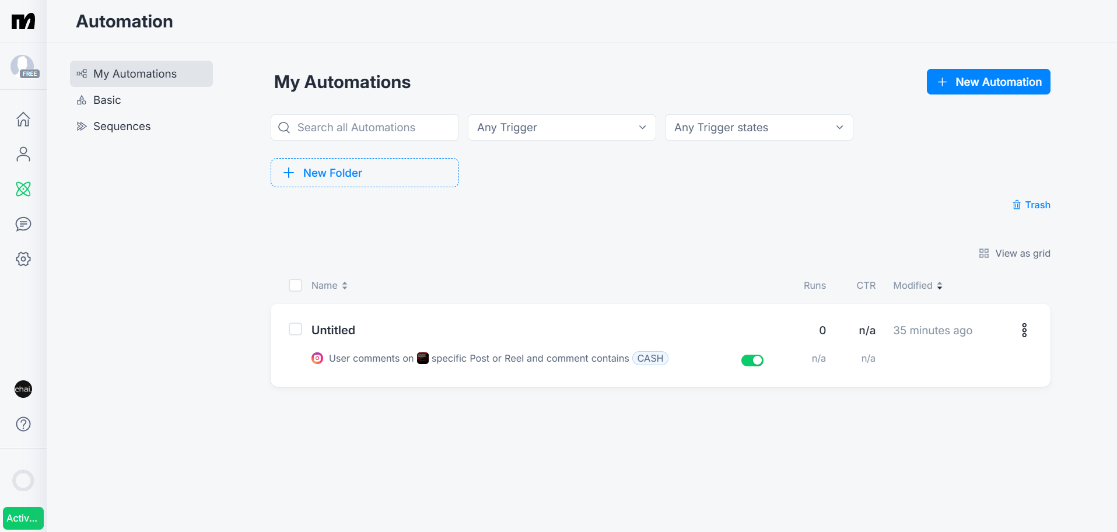The width and height of the screenshot is (1117, 532).
Task: Expand the Any Trigger states dropdown
Action: pos(759,127)
